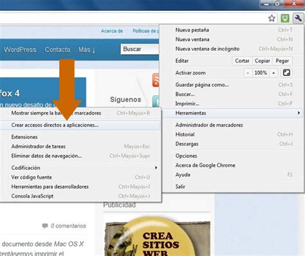
Task: Click the Pegar button
Action: [282, 61]
